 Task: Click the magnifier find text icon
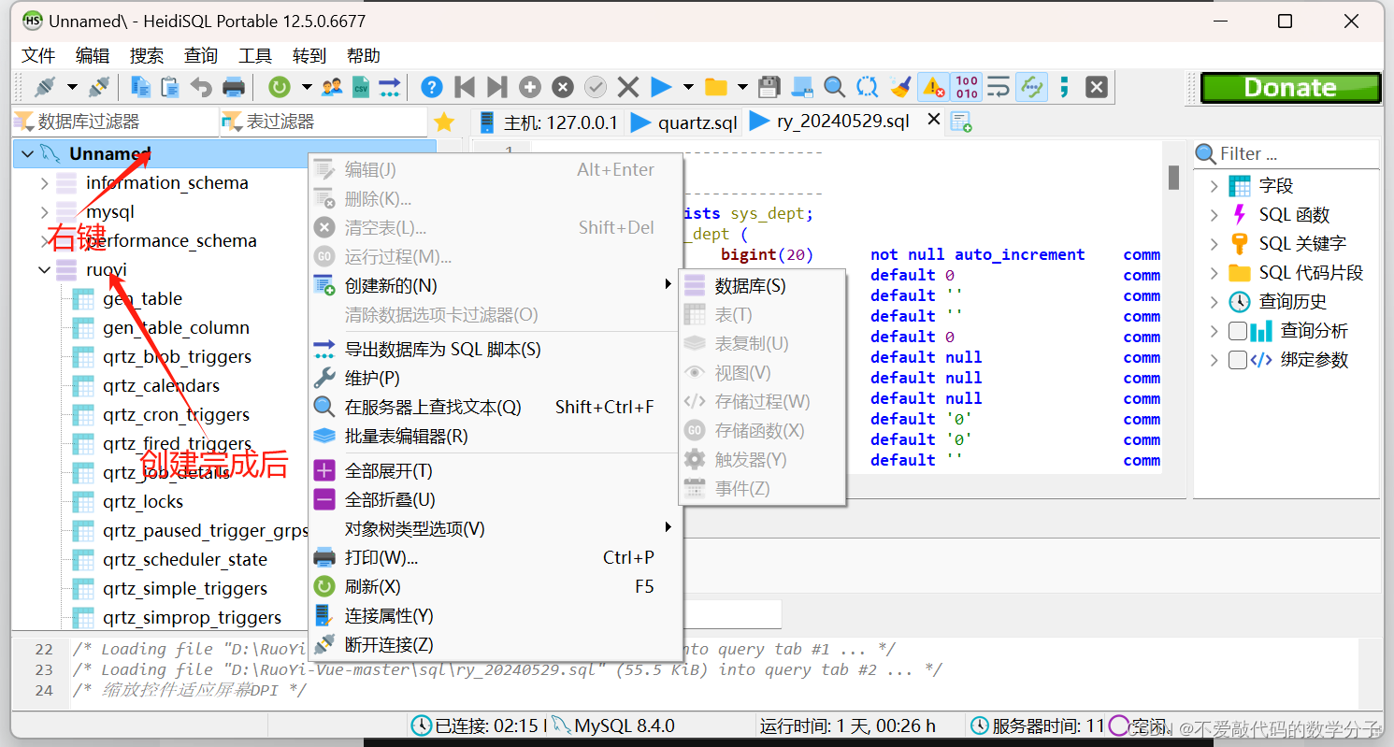[x=834, y=87]
